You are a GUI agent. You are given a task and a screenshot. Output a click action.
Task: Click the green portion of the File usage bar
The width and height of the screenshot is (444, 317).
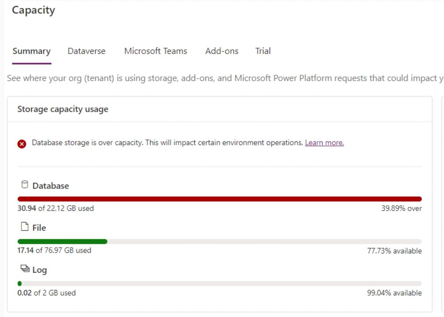(x=62, y=241)
